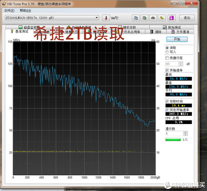Decrease the short stroke gB value

pyautogui.click(x=181, y=65)
